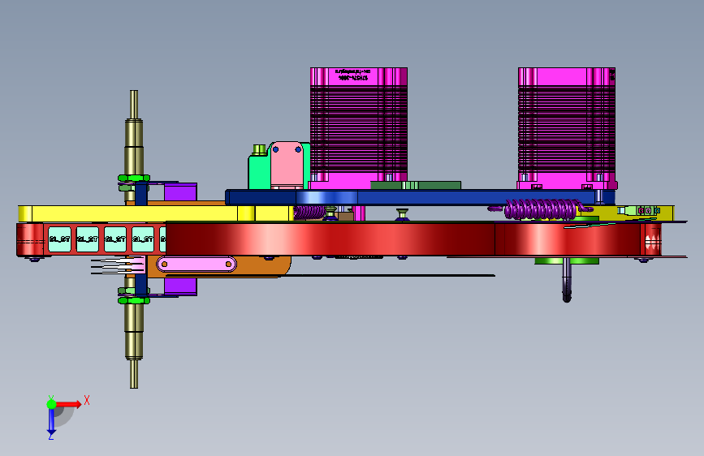Click the green Y axis dot of the triad
The height and width of the screenshot is (456, 704).
click(x=51, y=404)
